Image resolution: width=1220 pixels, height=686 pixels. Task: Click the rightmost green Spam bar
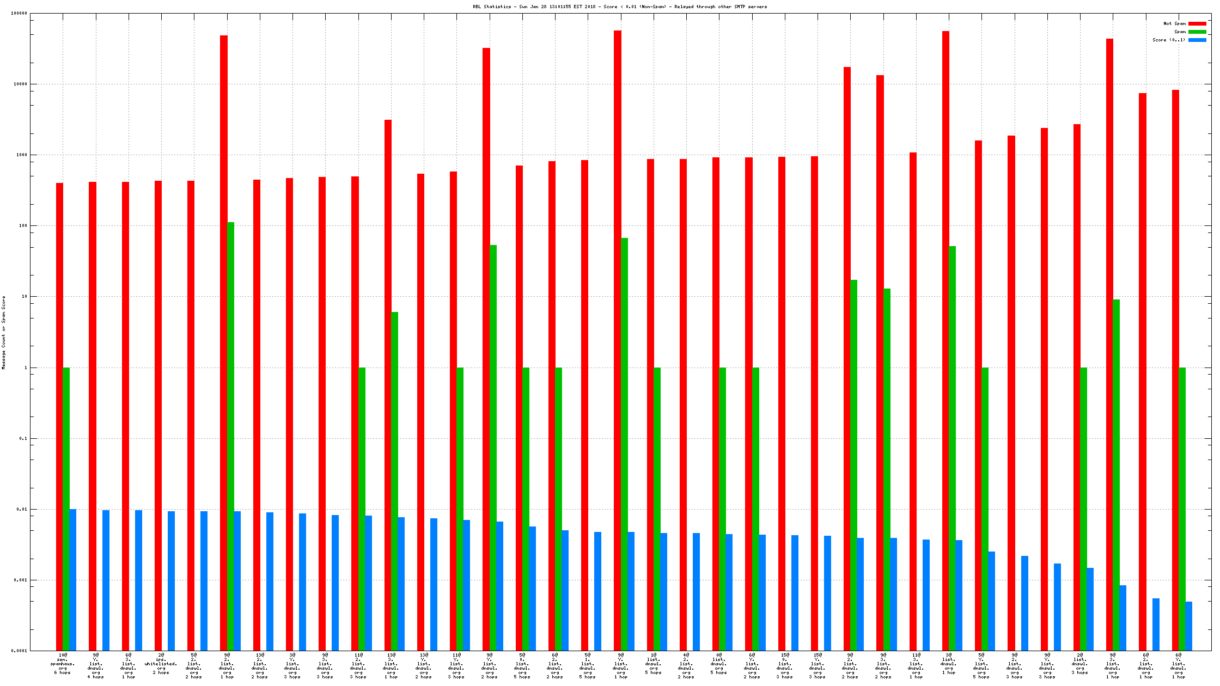pos(1182,509)
